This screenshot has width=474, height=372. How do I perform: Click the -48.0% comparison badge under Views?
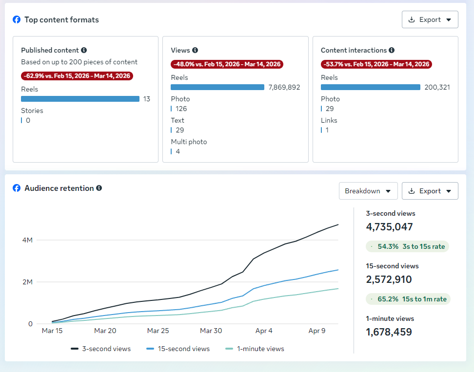pyautogui.click(x=227, y=64)
